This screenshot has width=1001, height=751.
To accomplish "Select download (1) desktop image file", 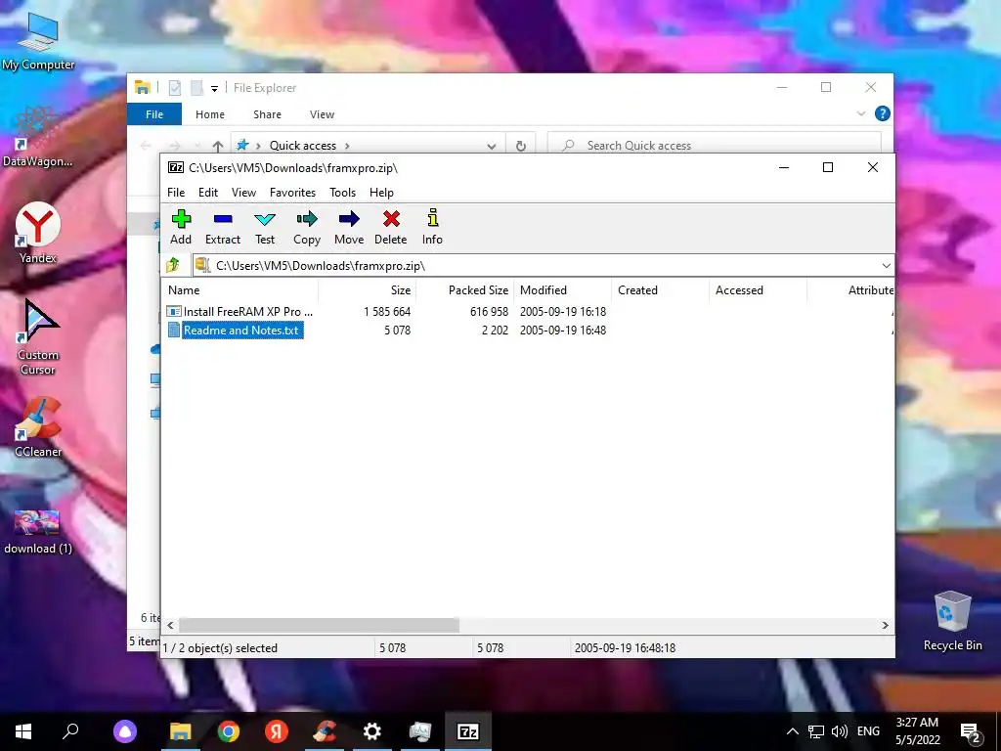I will (38, 531).
